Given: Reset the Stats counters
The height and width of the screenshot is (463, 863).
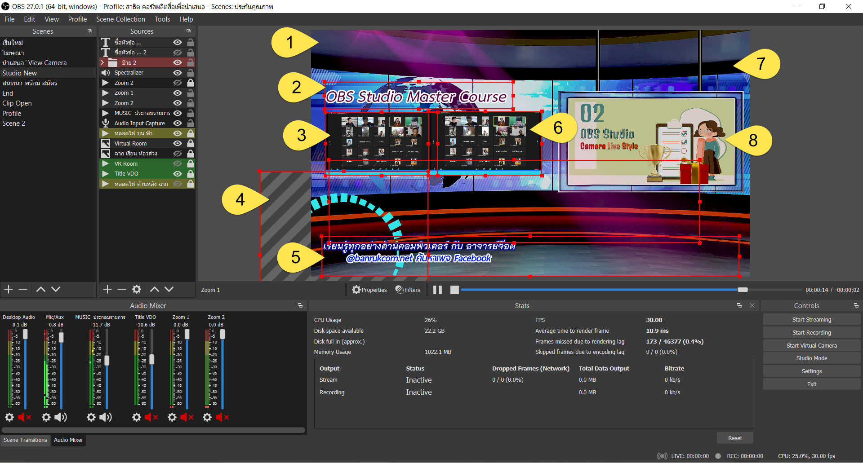Looking at the screenshot, I should pyautogui.click(x=734, y=438).
